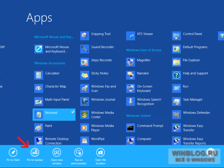The width and height of the screenshot is (224, 168).
Task: Click the 'Character Map' label
Action: [56, 86]
